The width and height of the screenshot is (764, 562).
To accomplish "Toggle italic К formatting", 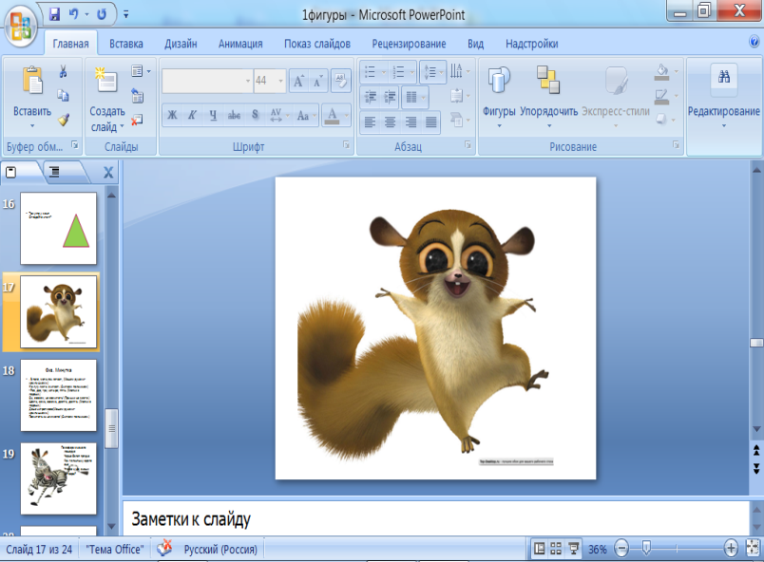I will click(193, 115).
